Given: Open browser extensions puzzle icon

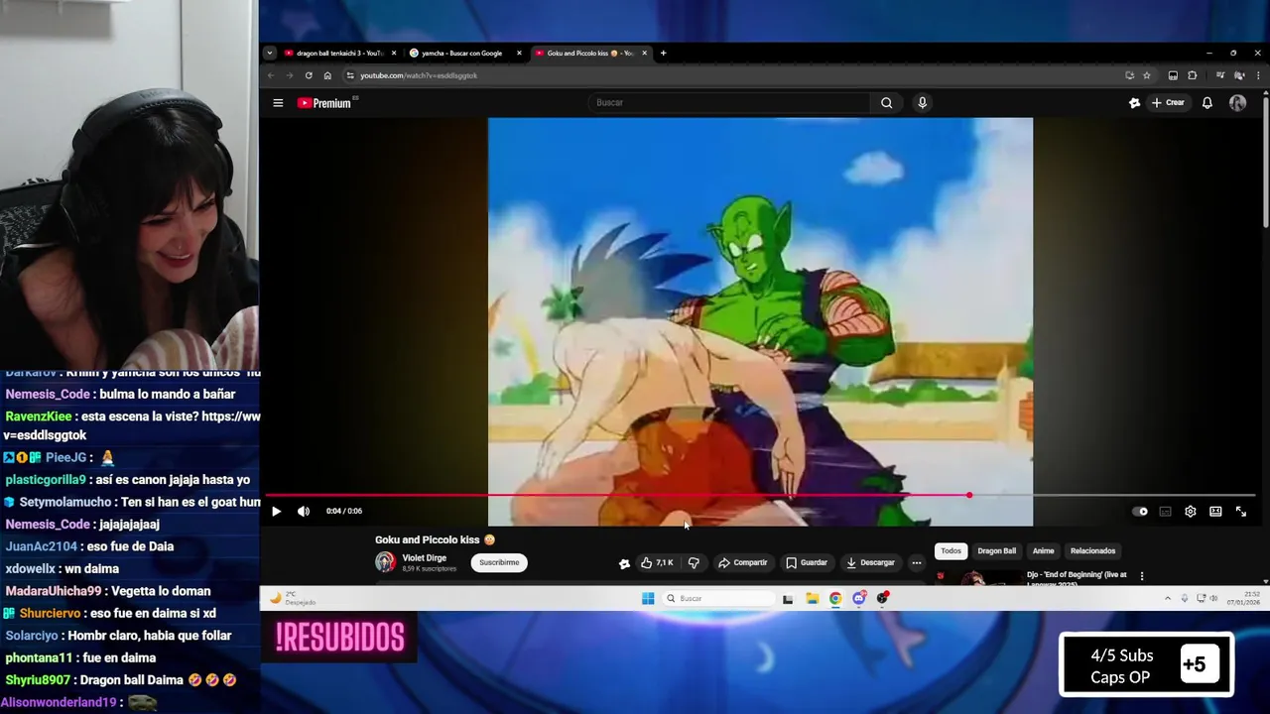Looking at the screenshot, I should point(1193,75).
